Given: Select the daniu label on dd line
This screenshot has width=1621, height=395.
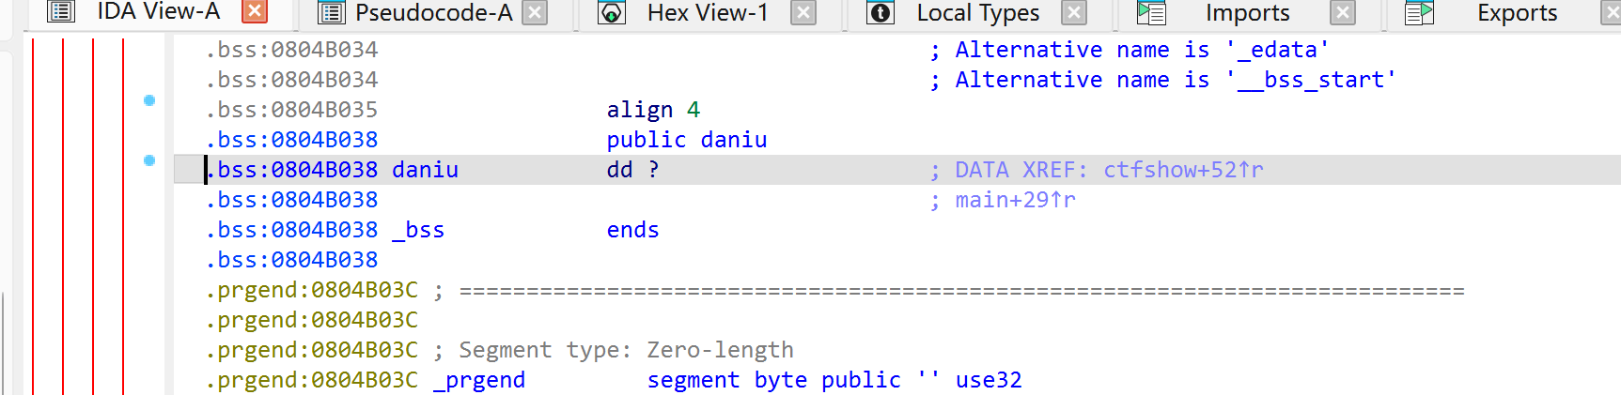Looking at the screenshot, I should 425,170.
